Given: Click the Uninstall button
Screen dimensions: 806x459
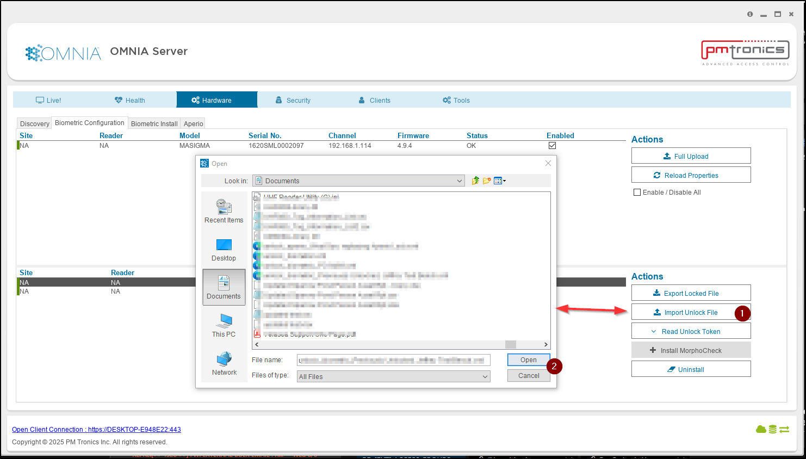Looking at the screenshot, I should (691, 369).
